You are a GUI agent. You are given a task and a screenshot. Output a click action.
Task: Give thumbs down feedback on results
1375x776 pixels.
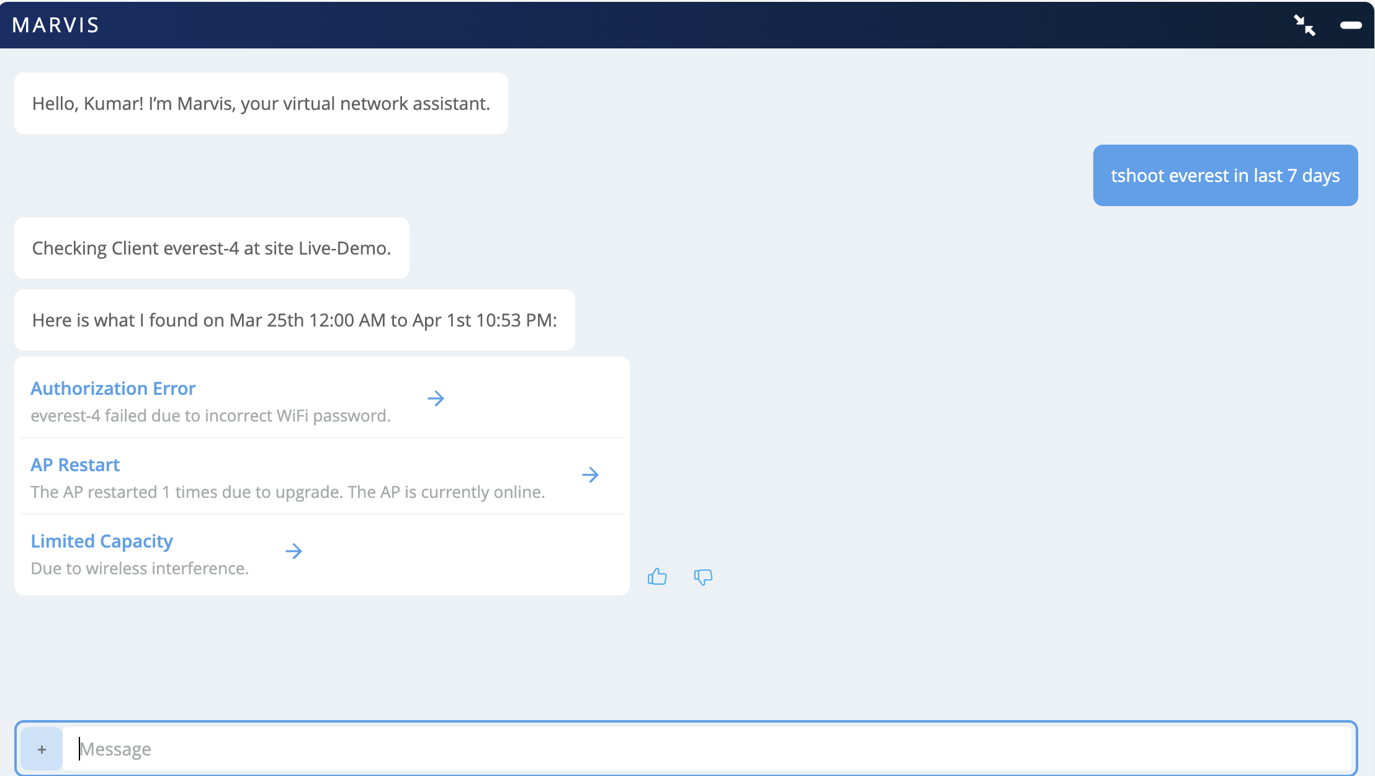tap(703, 577)
